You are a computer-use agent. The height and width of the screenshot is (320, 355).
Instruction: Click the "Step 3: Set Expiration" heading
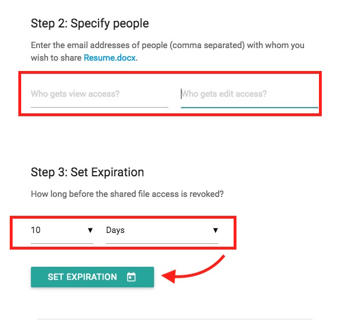[87, 172]
